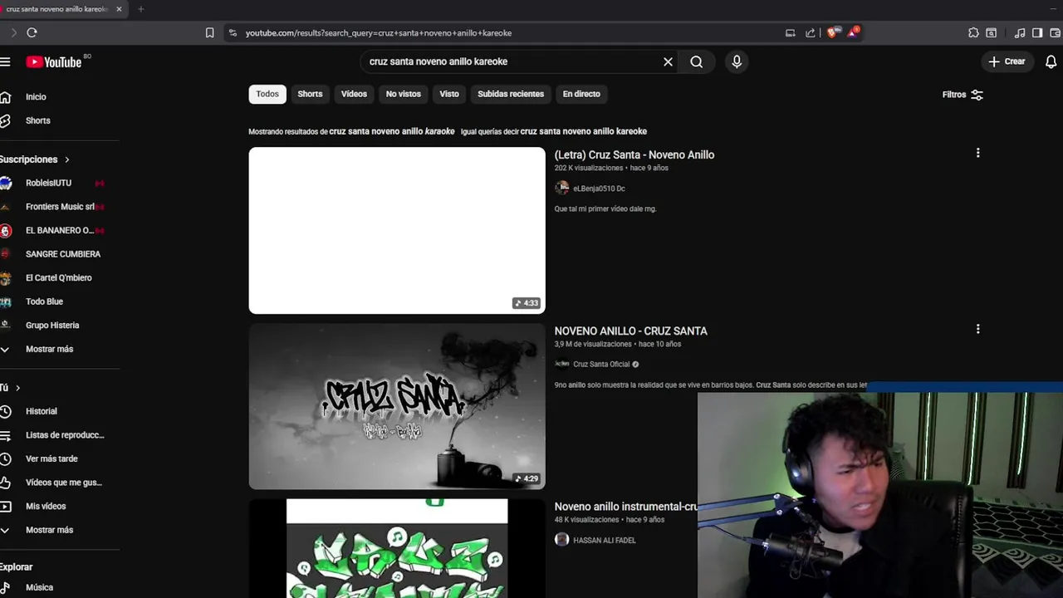Open eLBenja0510 Dc channel avatar
1063x598 pixels.
561,189
